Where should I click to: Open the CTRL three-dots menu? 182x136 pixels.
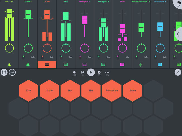click(x=107, y=73)
